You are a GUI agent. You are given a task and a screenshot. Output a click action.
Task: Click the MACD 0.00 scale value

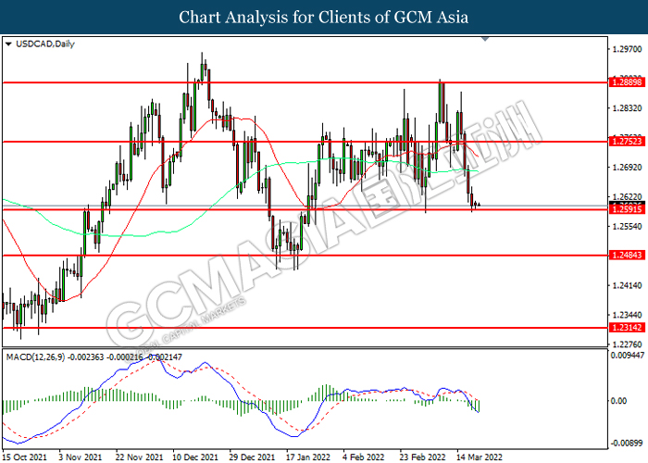[618, 401]
